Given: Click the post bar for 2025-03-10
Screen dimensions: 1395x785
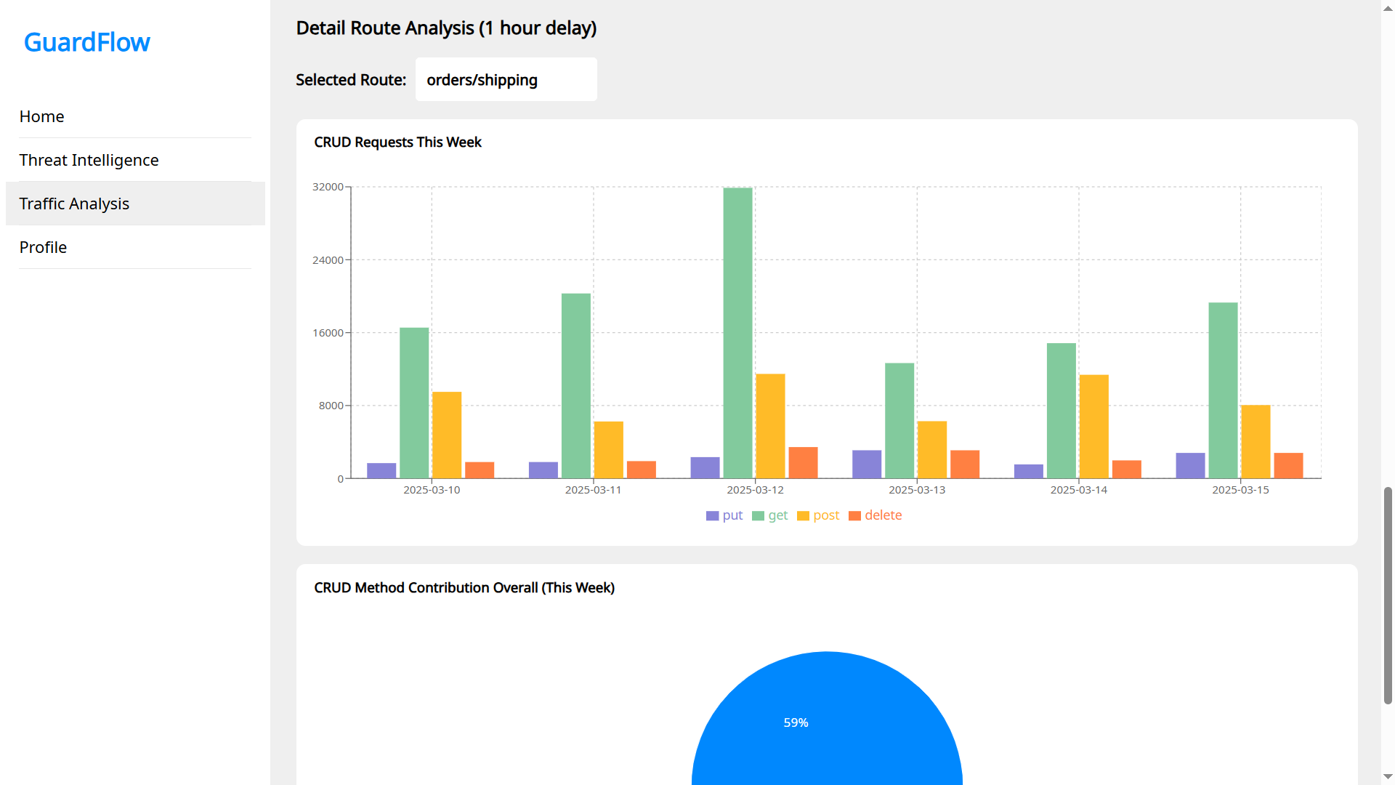Looking at the screenshot, I should click(447, 435).
